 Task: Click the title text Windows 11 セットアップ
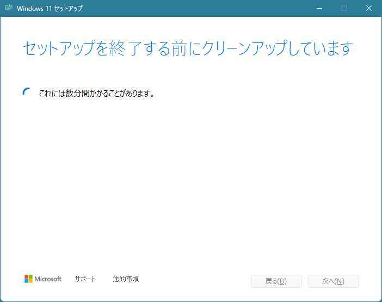(50, 8)
